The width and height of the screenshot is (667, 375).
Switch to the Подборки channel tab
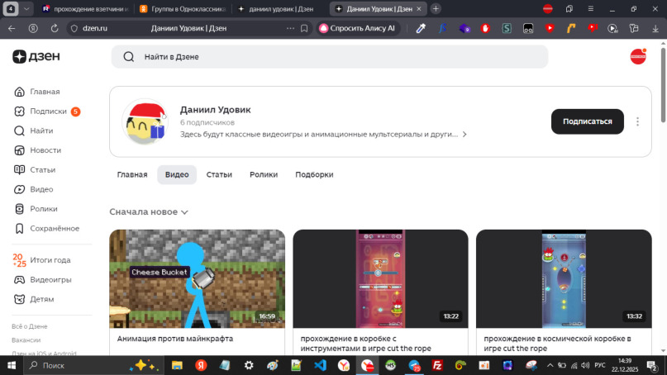314,174
